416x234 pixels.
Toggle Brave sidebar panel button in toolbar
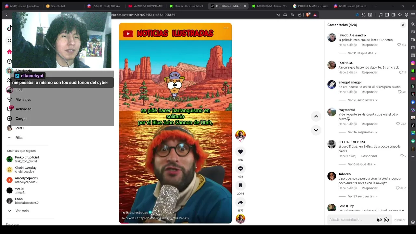tap(387, 15)
